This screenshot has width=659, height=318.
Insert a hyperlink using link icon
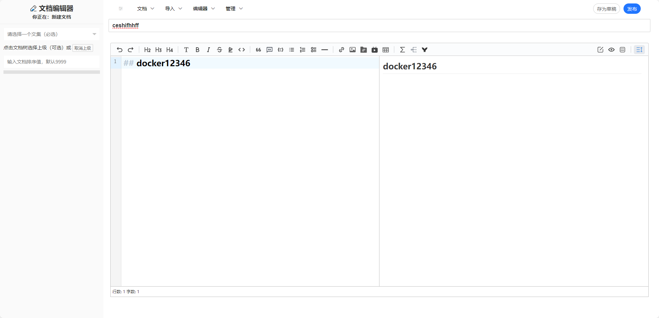pos(341,50)
